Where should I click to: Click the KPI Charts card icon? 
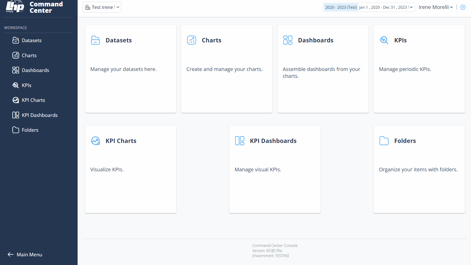95,141
